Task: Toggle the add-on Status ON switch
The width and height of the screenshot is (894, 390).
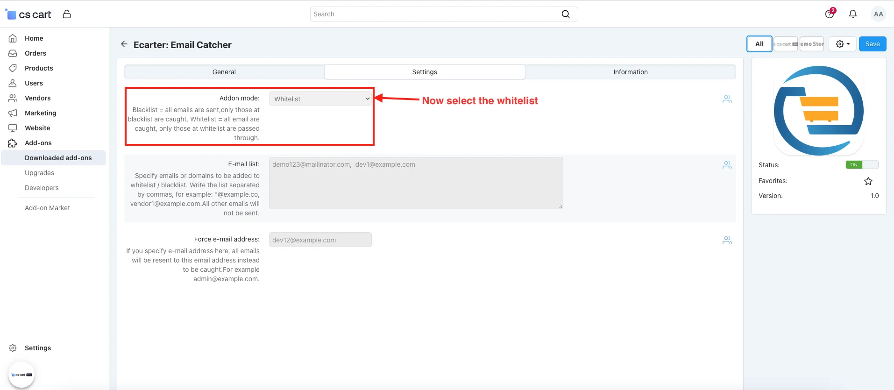Action: [861, 165]
